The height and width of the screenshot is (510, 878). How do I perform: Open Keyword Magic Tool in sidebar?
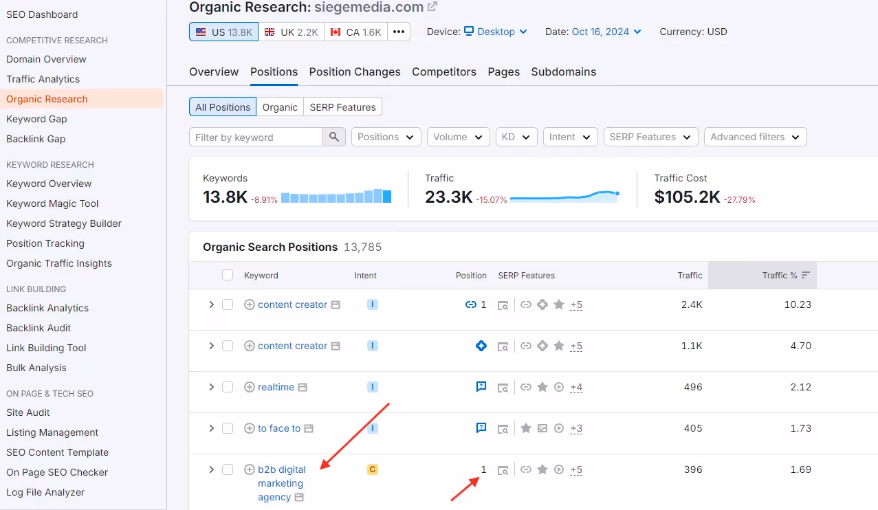click(x=52, y=203)
